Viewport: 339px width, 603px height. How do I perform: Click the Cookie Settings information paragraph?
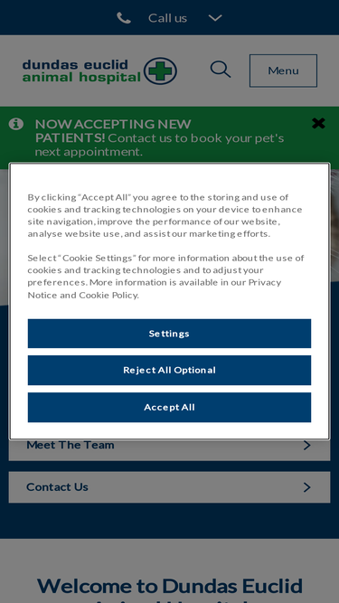(165, 276)
